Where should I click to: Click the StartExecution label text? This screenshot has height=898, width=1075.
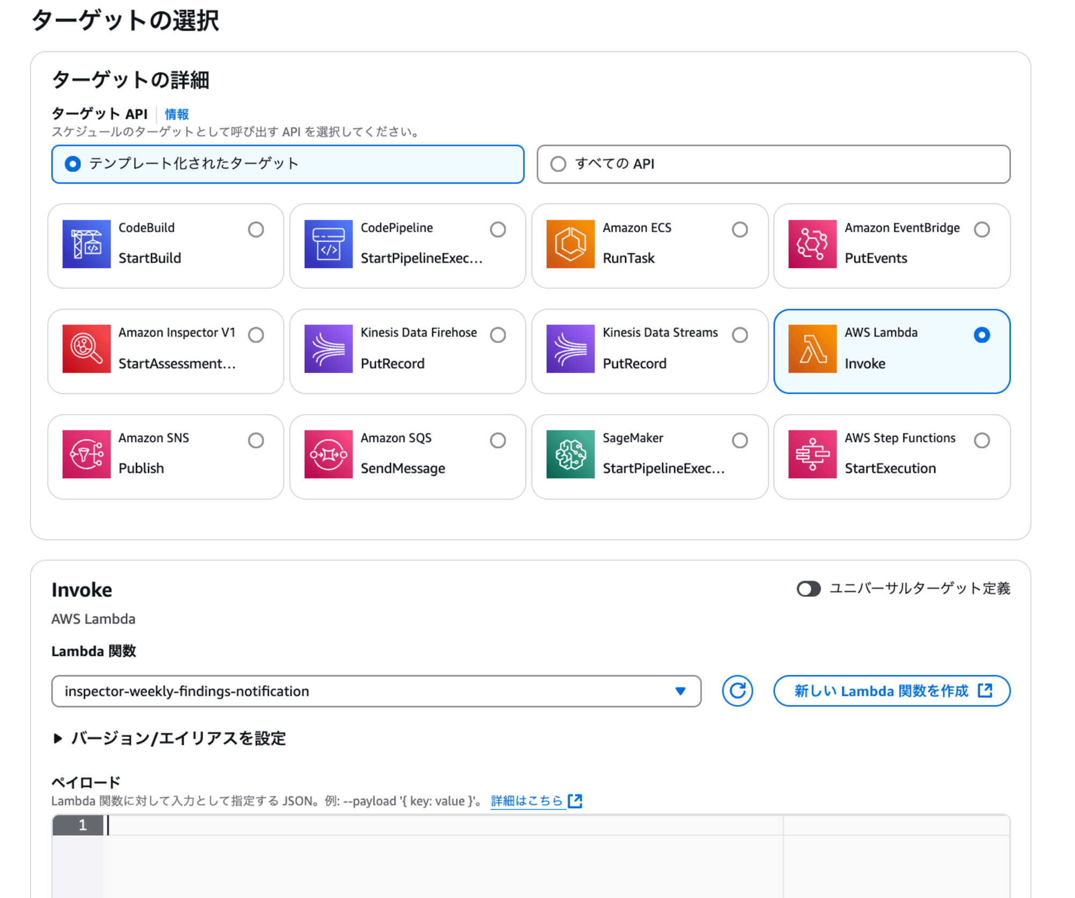tap(890, 468)
